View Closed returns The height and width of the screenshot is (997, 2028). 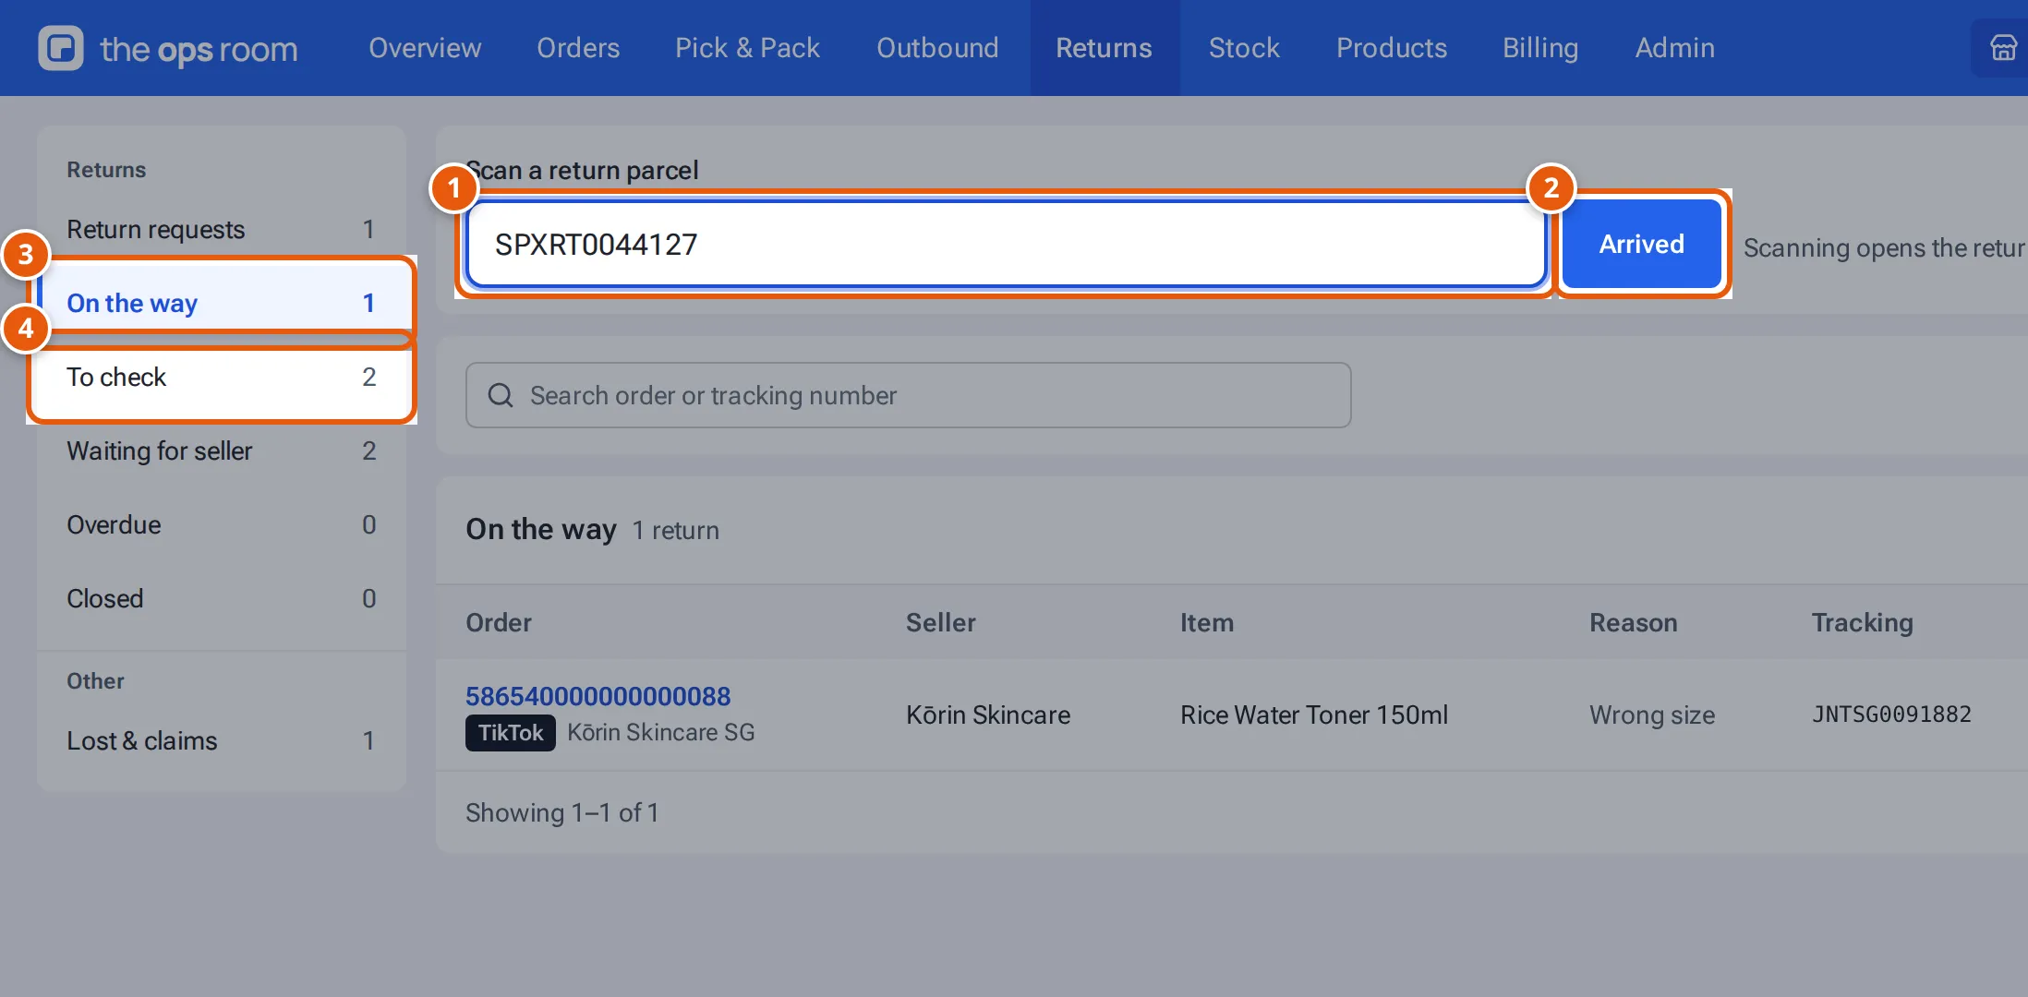[222, 598]
